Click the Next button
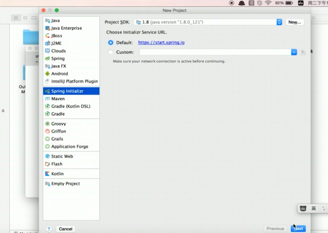 coord(298,229)
